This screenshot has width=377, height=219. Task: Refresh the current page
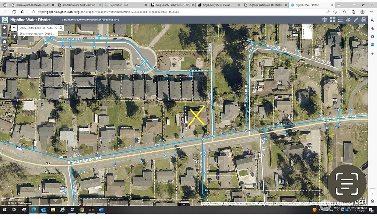pos(14,12)
